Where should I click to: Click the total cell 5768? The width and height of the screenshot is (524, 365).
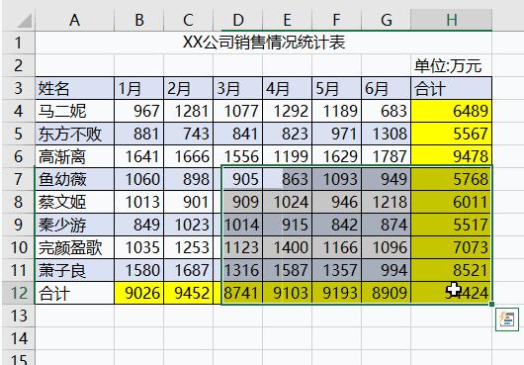click(452, 179)
